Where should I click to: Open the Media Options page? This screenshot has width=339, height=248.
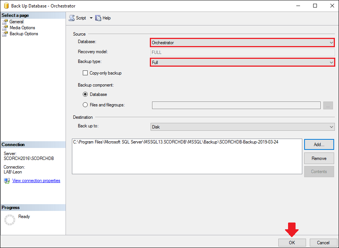22,28
